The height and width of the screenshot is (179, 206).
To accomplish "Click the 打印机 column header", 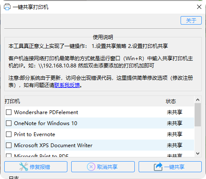I will 12,101.
